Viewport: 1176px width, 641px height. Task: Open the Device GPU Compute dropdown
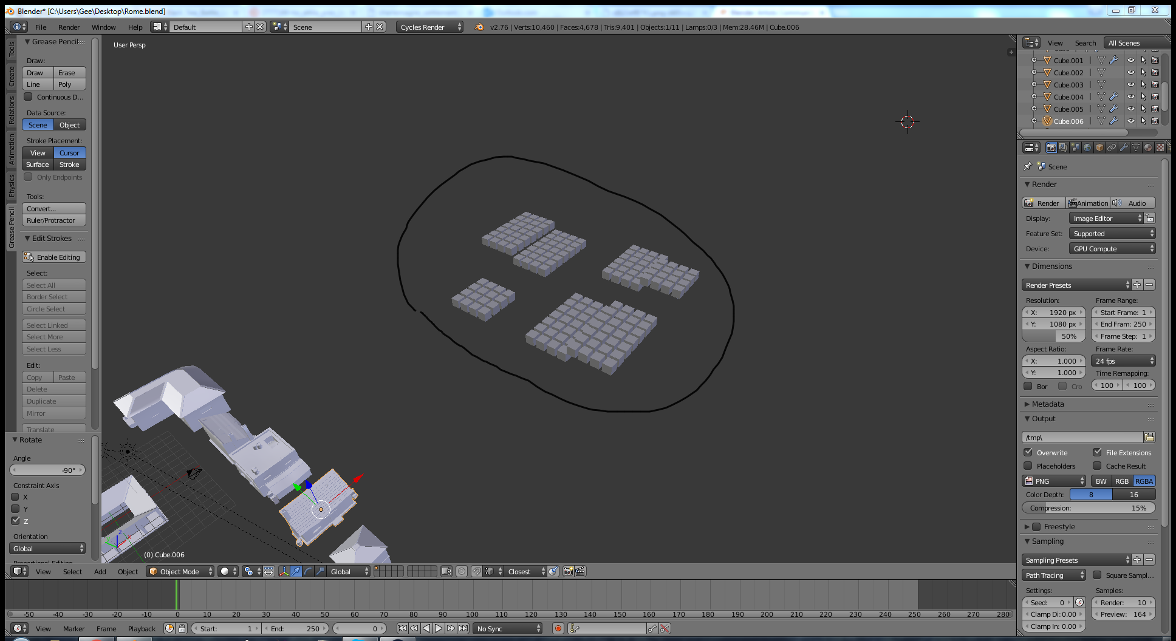tap(1112, 249)
